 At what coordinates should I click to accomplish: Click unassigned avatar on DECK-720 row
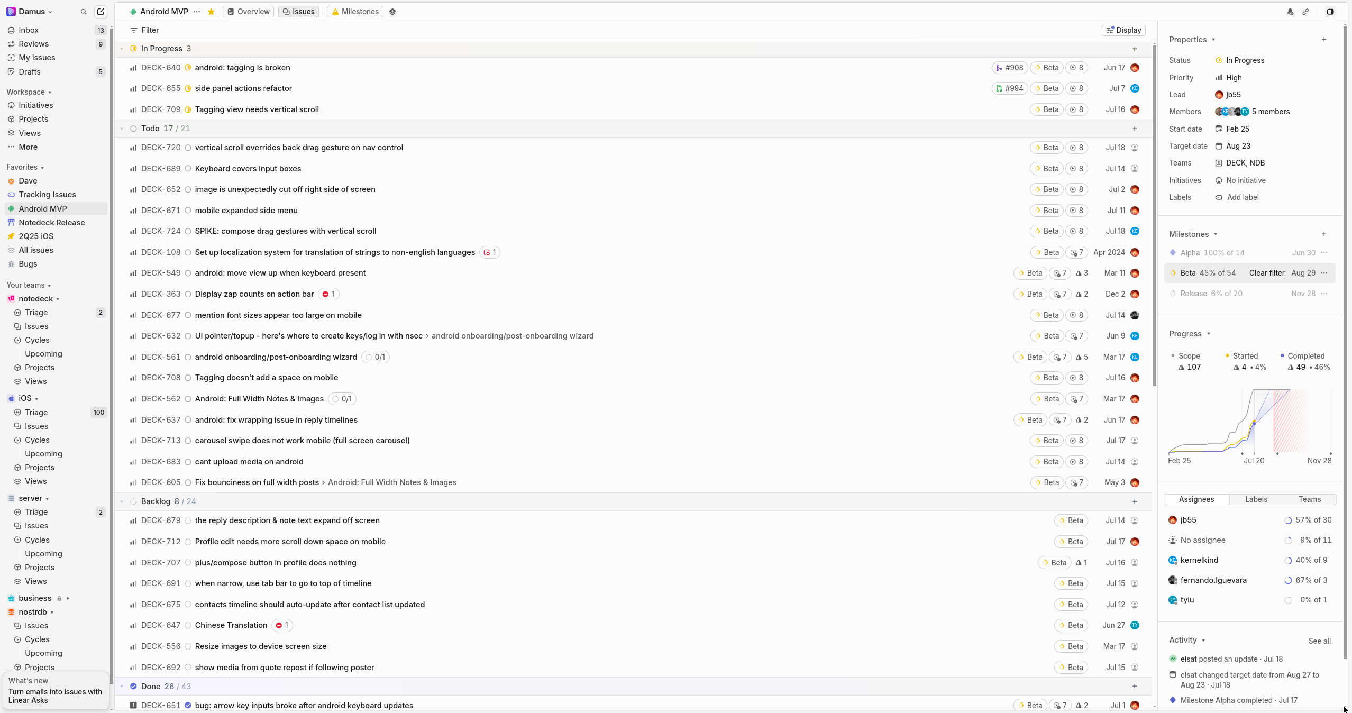click(1135, 148)
